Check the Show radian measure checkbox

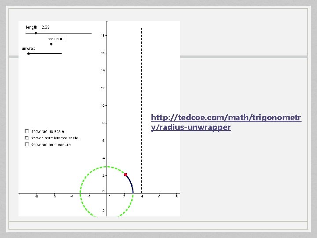[26, 144]
